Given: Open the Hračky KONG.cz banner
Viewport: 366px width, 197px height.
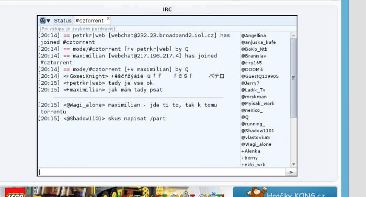Looking at the screenshot, I should tap(285, 192).
